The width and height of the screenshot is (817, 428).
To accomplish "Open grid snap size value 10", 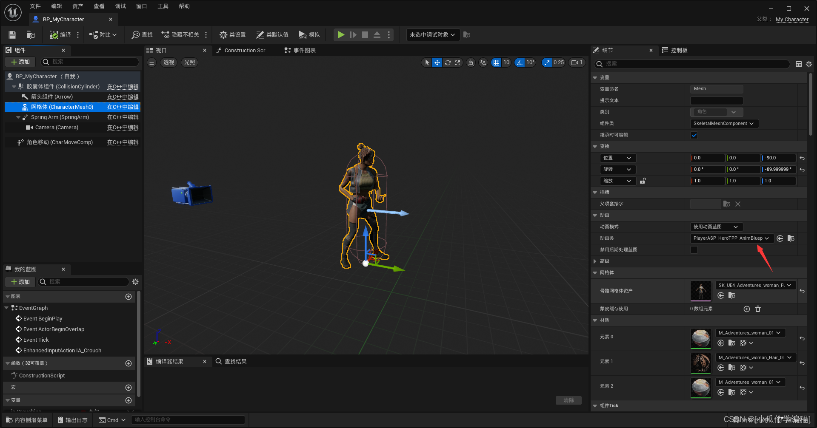I will (506, 62).
